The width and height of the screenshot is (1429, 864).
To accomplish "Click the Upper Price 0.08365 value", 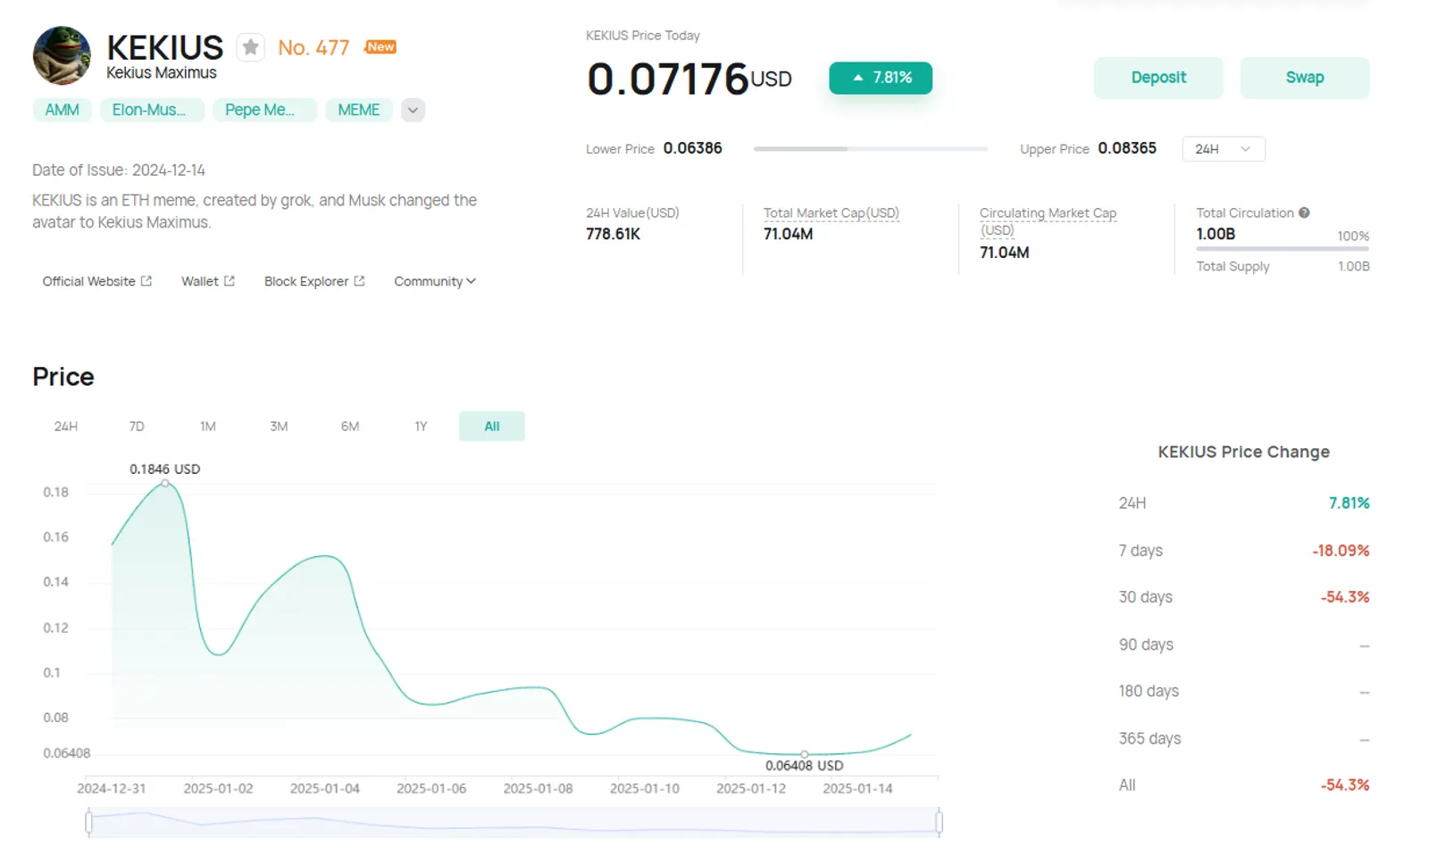I will 1127,148.
